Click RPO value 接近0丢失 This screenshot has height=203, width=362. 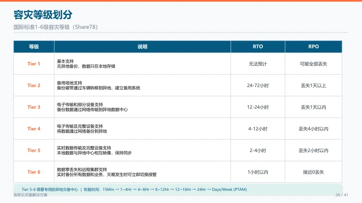[314, 172]
